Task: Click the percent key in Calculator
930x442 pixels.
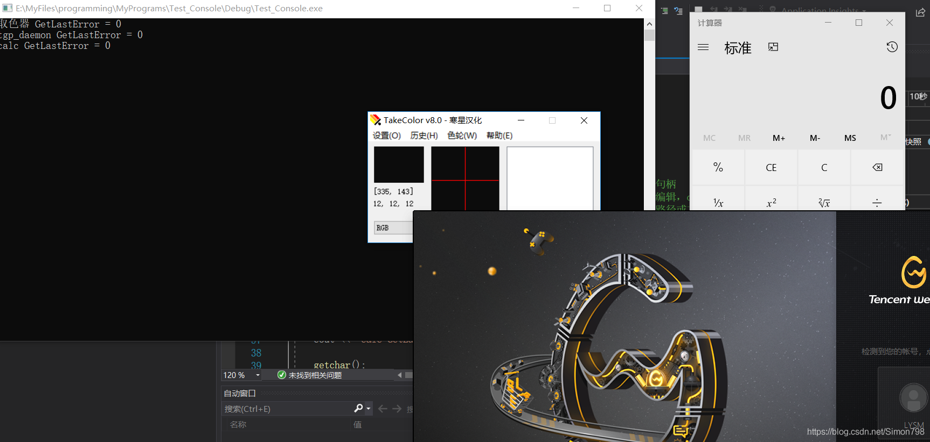Action: pyautogui.click(x=718, y=167)
